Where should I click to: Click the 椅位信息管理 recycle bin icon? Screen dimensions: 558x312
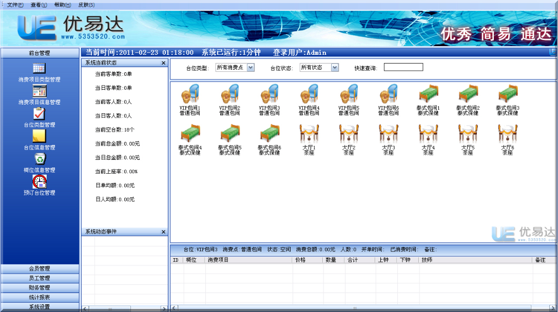[x=40, y=159]
